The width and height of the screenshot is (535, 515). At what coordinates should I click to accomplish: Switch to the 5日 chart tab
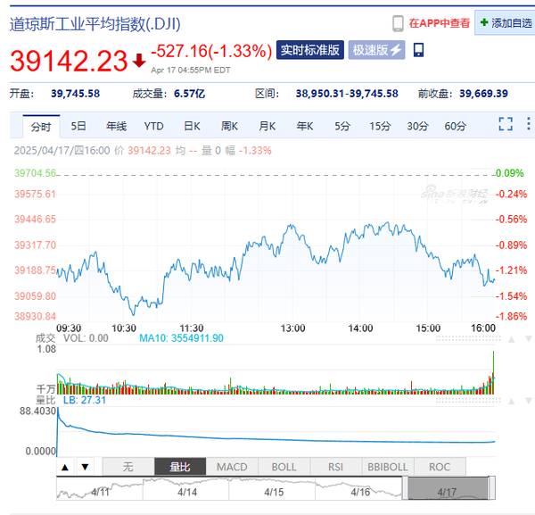point(78,126)
